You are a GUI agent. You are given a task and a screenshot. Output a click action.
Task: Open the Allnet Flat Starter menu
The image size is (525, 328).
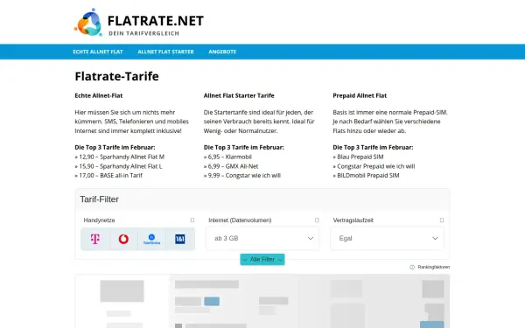(165, 52)
